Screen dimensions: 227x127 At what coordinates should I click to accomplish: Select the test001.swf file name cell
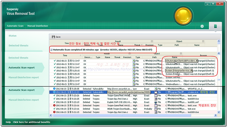(x=193, y=102)
